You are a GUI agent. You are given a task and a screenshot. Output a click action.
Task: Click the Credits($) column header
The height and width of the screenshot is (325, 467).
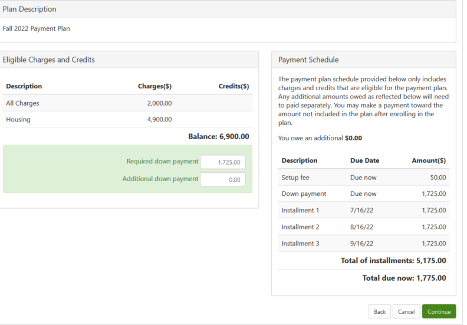click(233, 86)
